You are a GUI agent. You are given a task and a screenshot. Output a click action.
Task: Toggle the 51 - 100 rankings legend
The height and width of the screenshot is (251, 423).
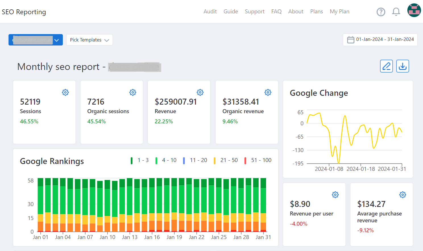click(258, 160)
